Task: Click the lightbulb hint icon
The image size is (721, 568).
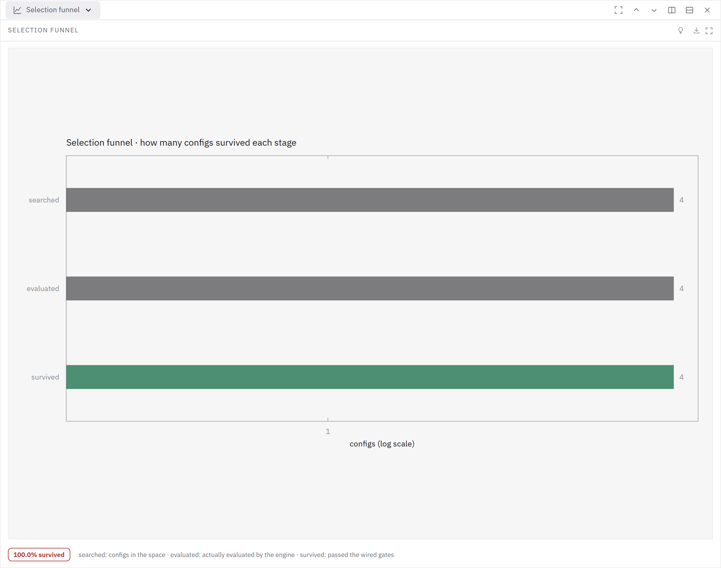Action: click(x=680, y=31)
